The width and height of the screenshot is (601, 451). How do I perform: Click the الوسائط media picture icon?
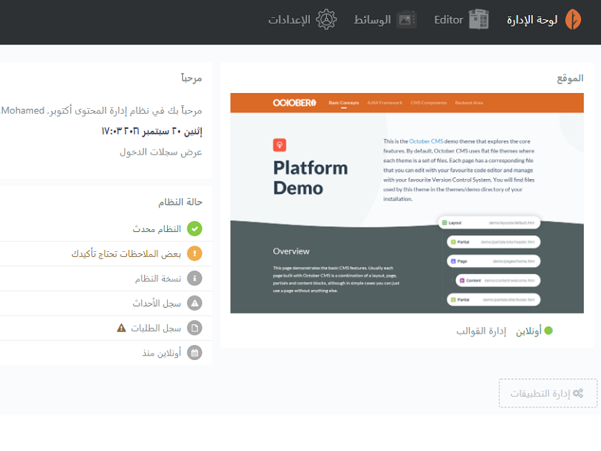[407, 19]
